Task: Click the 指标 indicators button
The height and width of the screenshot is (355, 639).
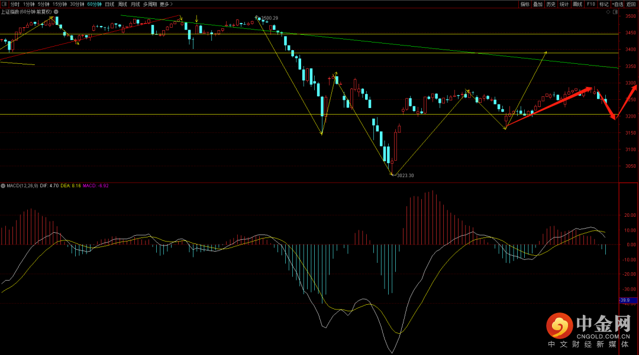Action: pos(525,4)
